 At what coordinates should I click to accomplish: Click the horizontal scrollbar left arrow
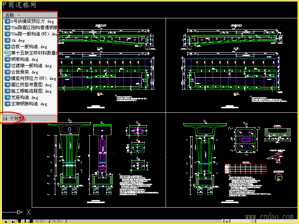[227, 222]
